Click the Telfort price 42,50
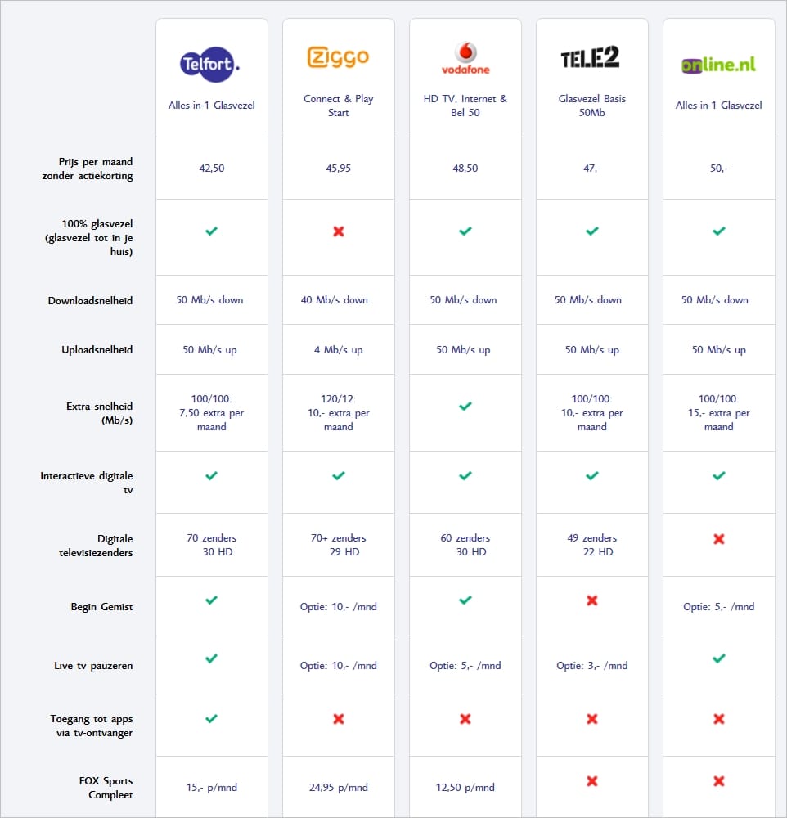Viewport: 787px width, 818px height. pyautogui.click(x=211, y=169)
